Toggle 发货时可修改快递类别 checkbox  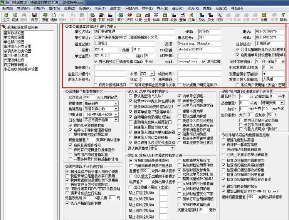[x=131, y=161]
